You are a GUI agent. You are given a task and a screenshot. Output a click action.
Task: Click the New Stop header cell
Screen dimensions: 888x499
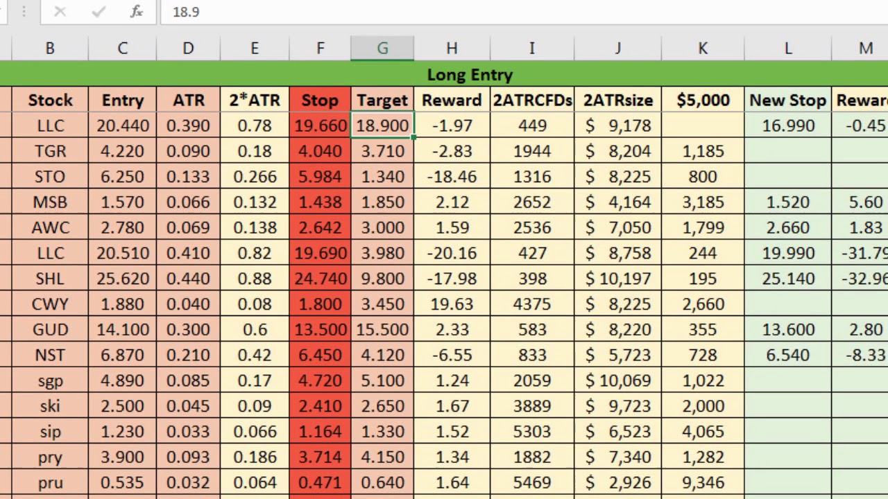tap(787, 100)
